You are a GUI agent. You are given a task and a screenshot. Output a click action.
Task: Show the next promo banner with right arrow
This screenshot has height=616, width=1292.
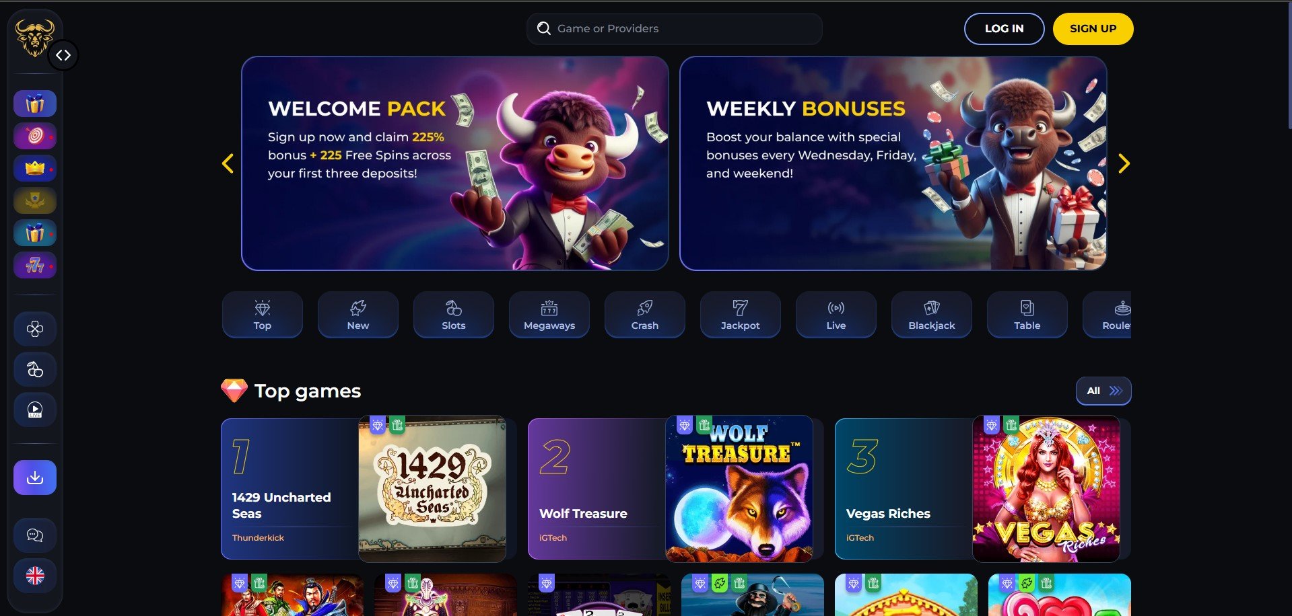(x=1124, y=163)
